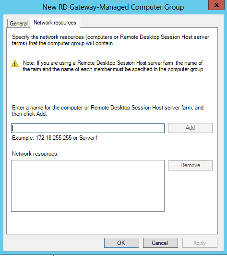Click the yellow warning triangle icon
Screen dimensions: 227x256
[x=15, y=64]
